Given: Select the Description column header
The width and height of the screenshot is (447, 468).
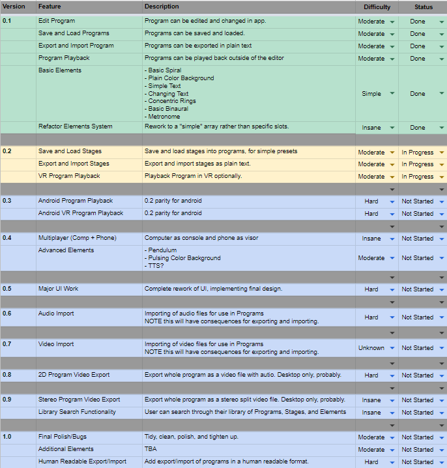Looking at the screenshot, I should [249, 7].
